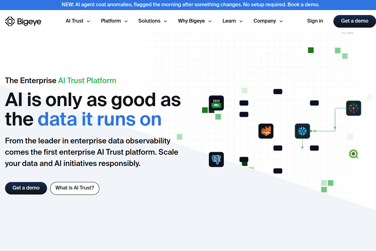Image resolution: width=376 pixels, height=251 pixels.
Task: Click the IBM DB2 icon
Action: click(216, 103)
